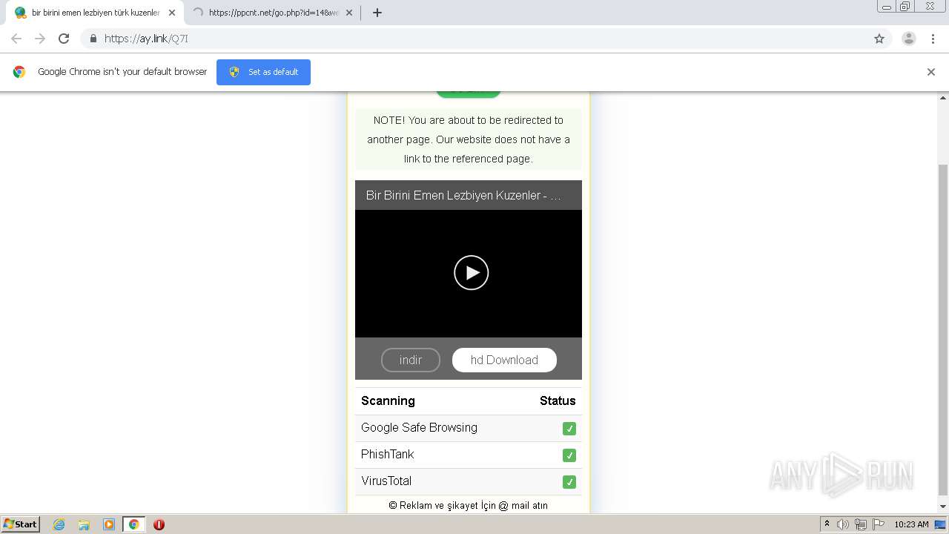Click the Chrome logo in the infobar
This screenshot has height=534, width=949.
[19, 72]
